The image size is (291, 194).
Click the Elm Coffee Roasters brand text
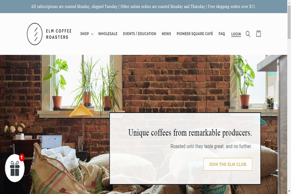pos(59,34)
